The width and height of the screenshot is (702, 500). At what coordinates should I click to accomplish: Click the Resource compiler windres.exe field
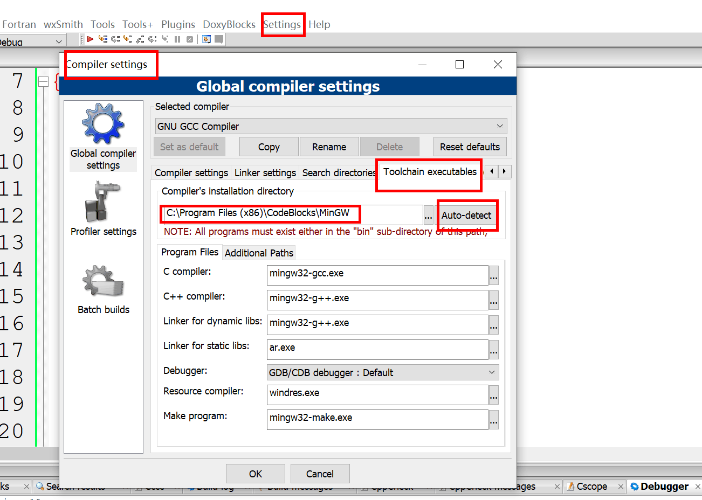pyautogui.click(x=377, y=395)
